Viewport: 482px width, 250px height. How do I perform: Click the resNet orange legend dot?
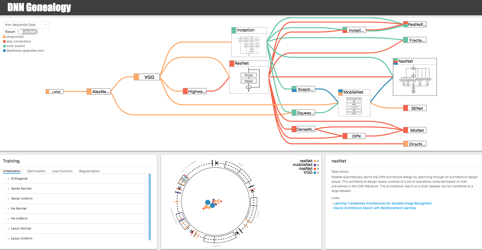(315, 161)
